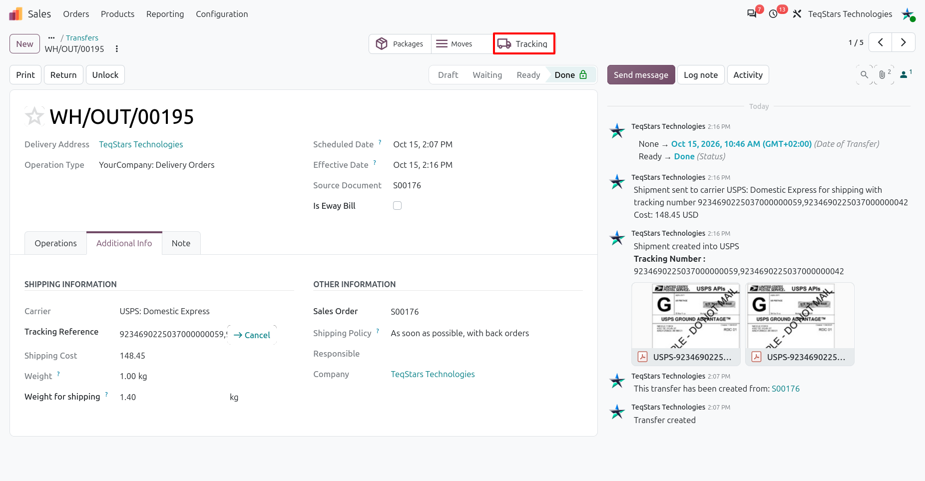Image resolution: width=925 pixels, height=481 pixels.
Task: Show the Scheduled Date help tooltip icon
Action: (380, 142)
